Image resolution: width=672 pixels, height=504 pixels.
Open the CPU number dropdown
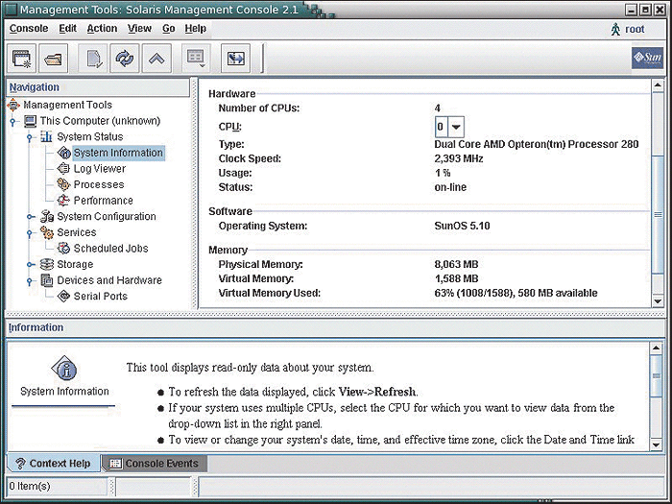pos(456,127)
